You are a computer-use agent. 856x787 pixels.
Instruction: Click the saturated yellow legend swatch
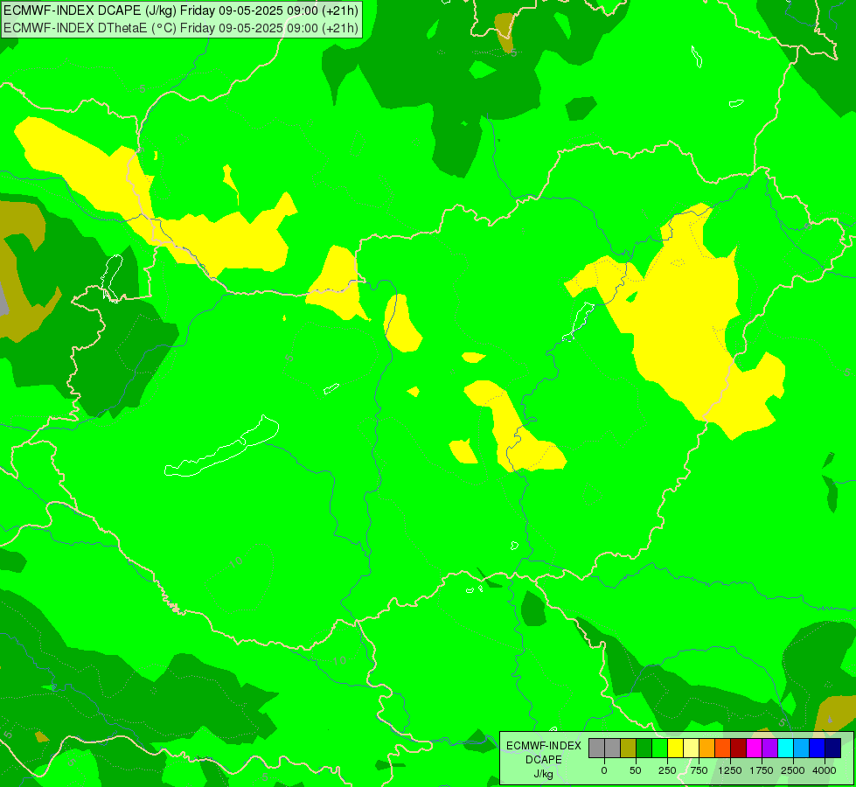tap(676, 749)
